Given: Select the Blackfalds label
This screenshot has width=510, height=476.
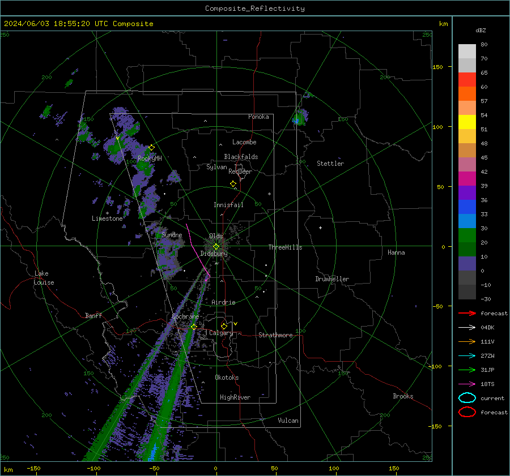Looking at the screenshot, I should pyautogui.click(x=241, y=157).
